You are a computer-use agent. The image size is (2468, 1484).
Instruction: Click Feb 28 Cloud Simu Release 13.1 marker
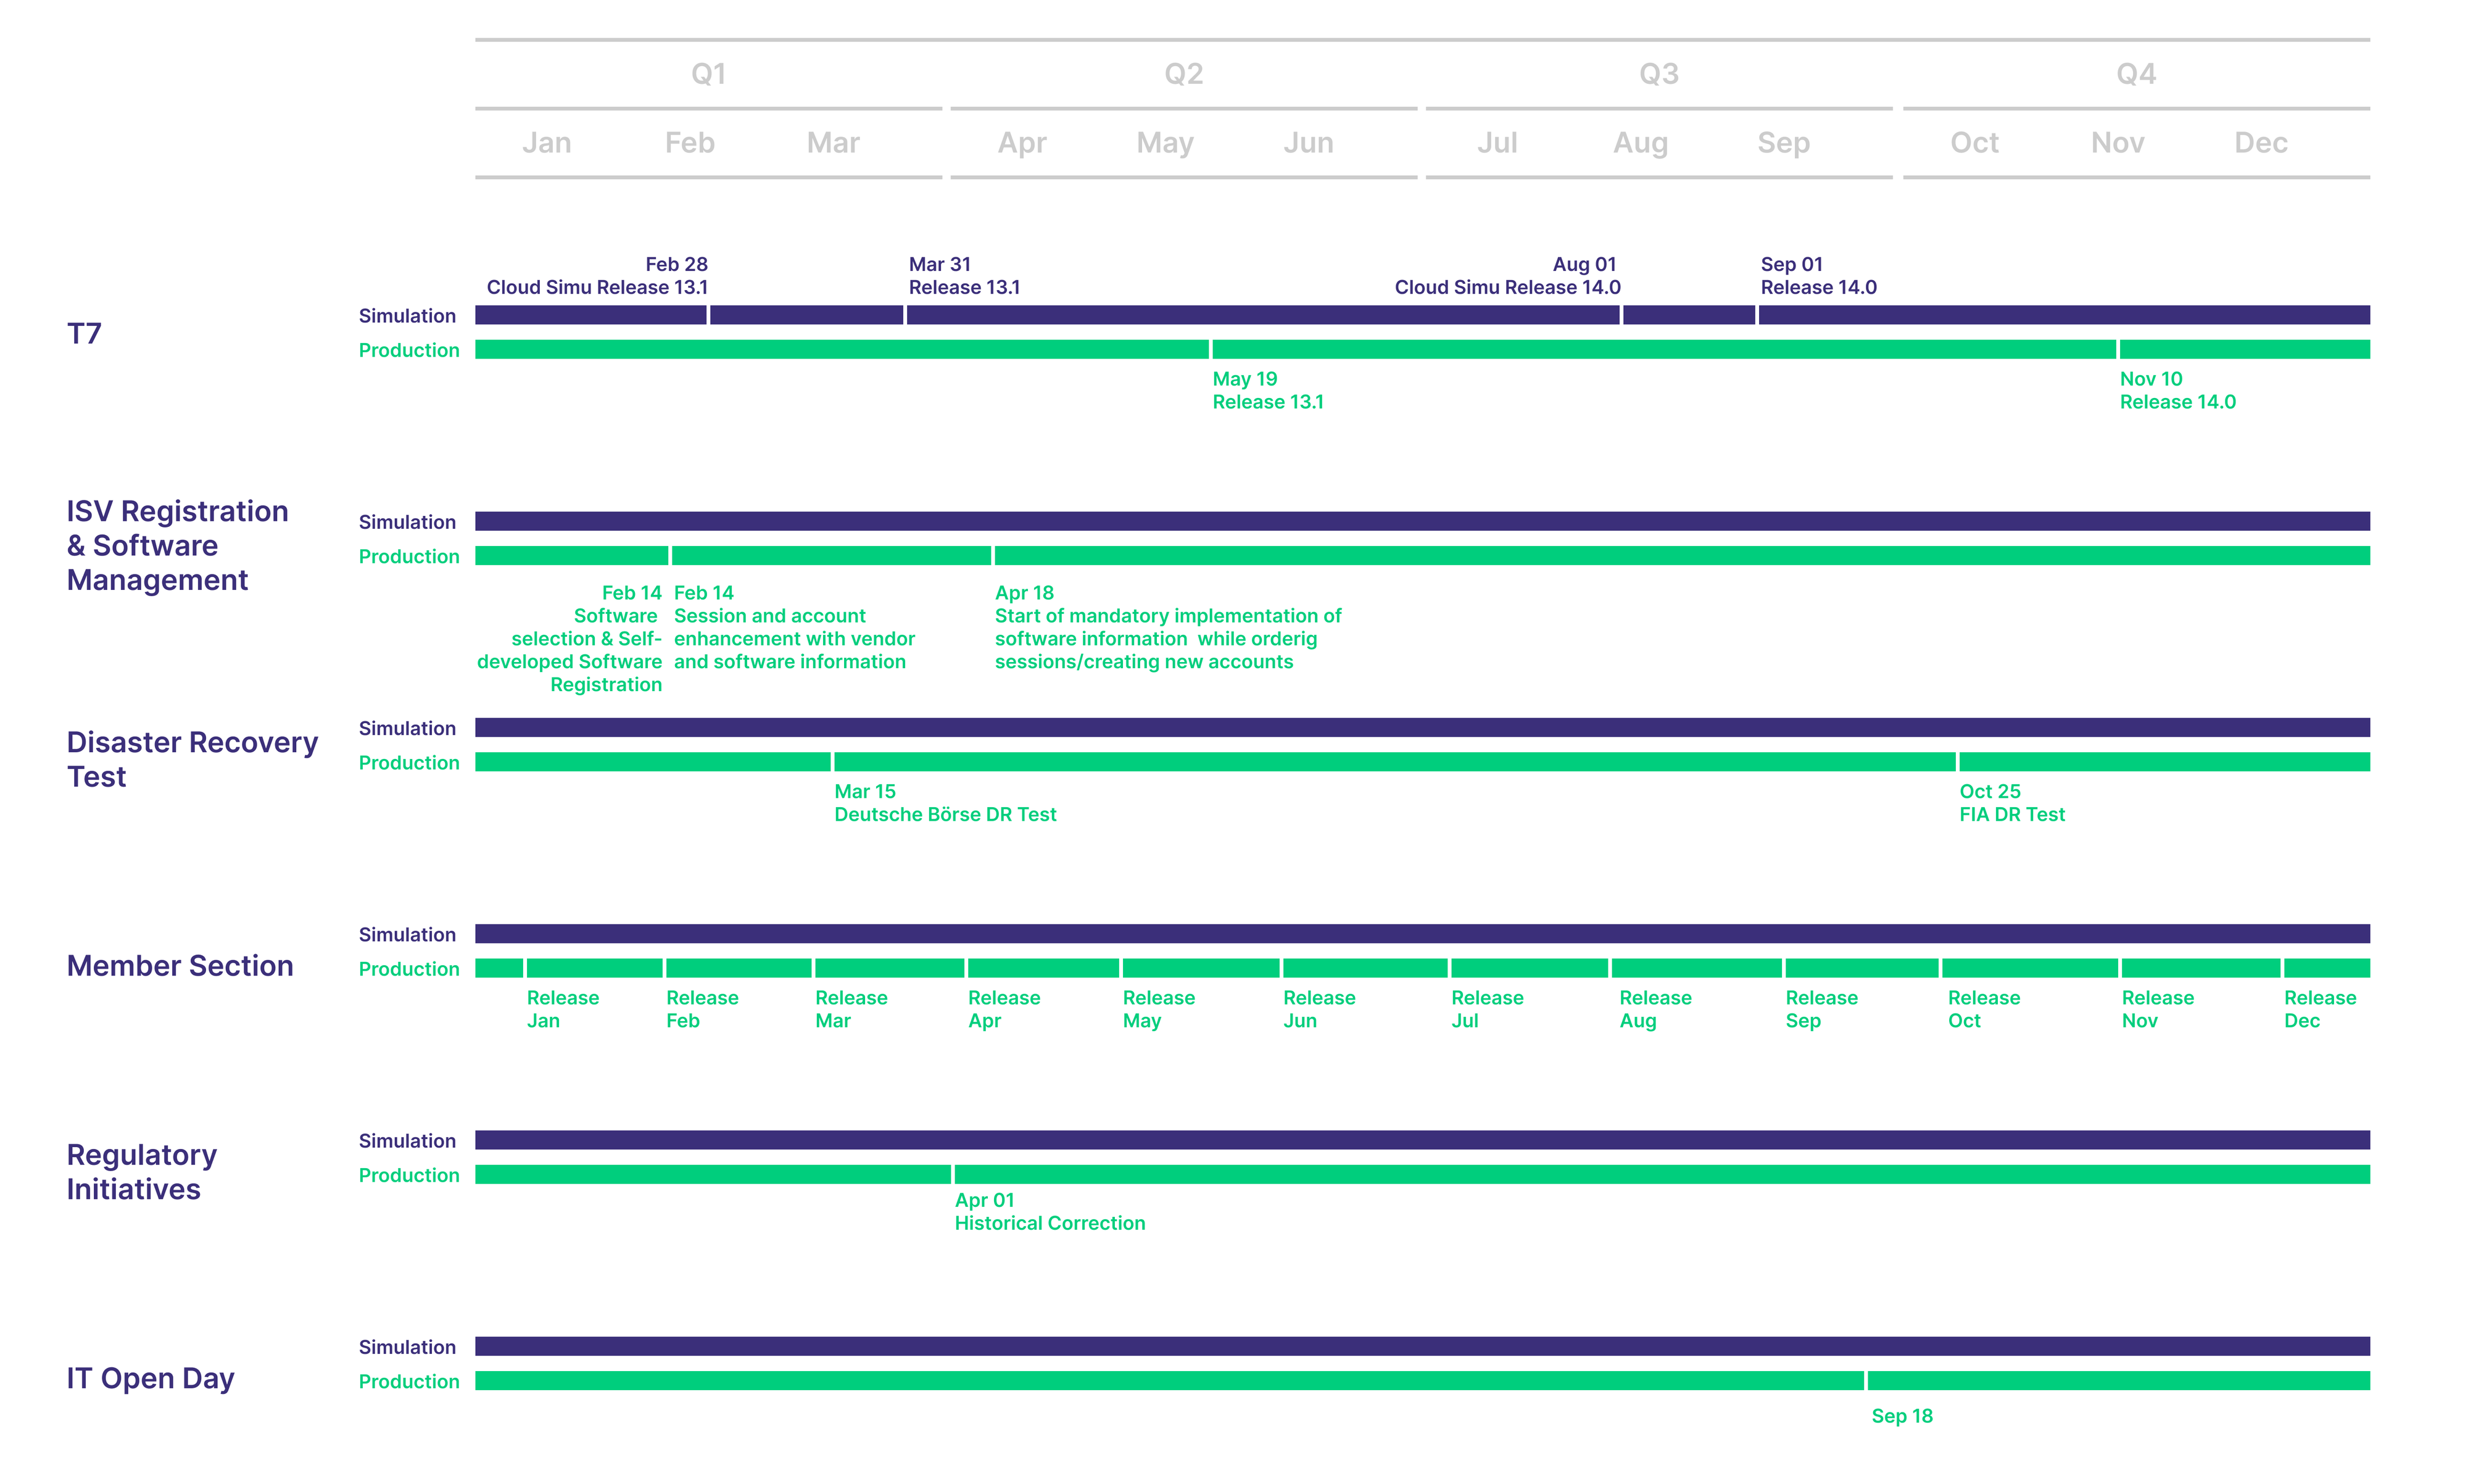(x=597, y=276)
